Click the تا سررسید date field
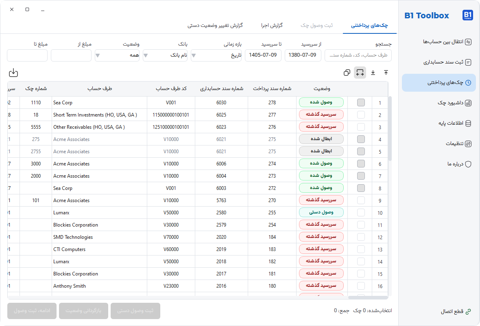The image size is (480, 326). pos(263,55)
